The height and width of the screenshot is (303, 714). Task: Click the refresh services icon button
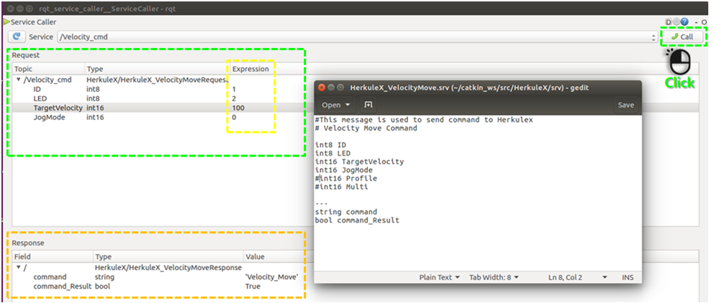point(17,37)
